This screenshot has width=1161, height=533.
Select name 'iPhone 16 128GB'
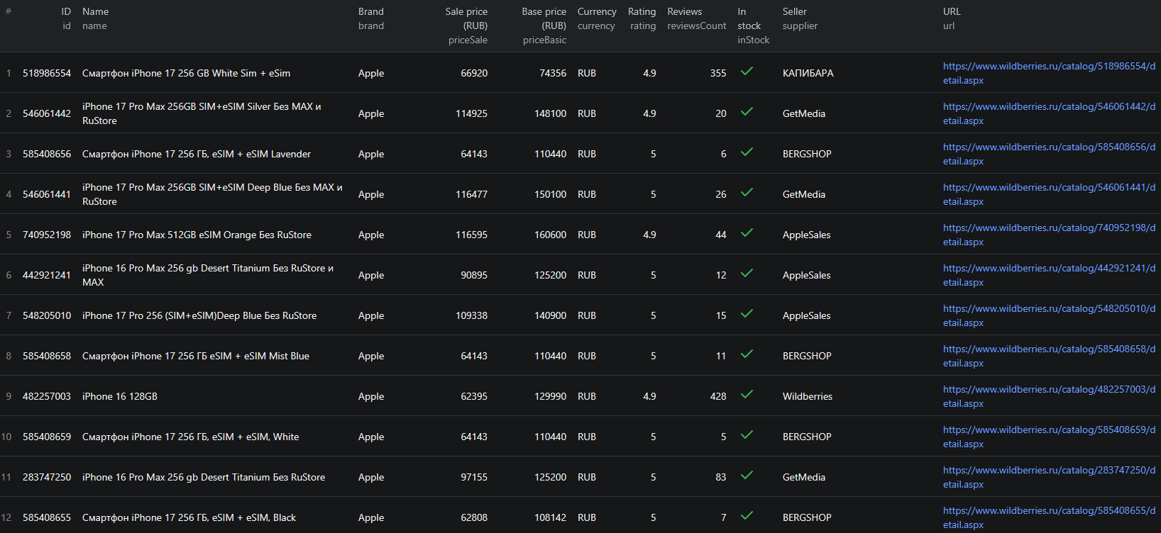pyautogui.click(x=120, y=396)
